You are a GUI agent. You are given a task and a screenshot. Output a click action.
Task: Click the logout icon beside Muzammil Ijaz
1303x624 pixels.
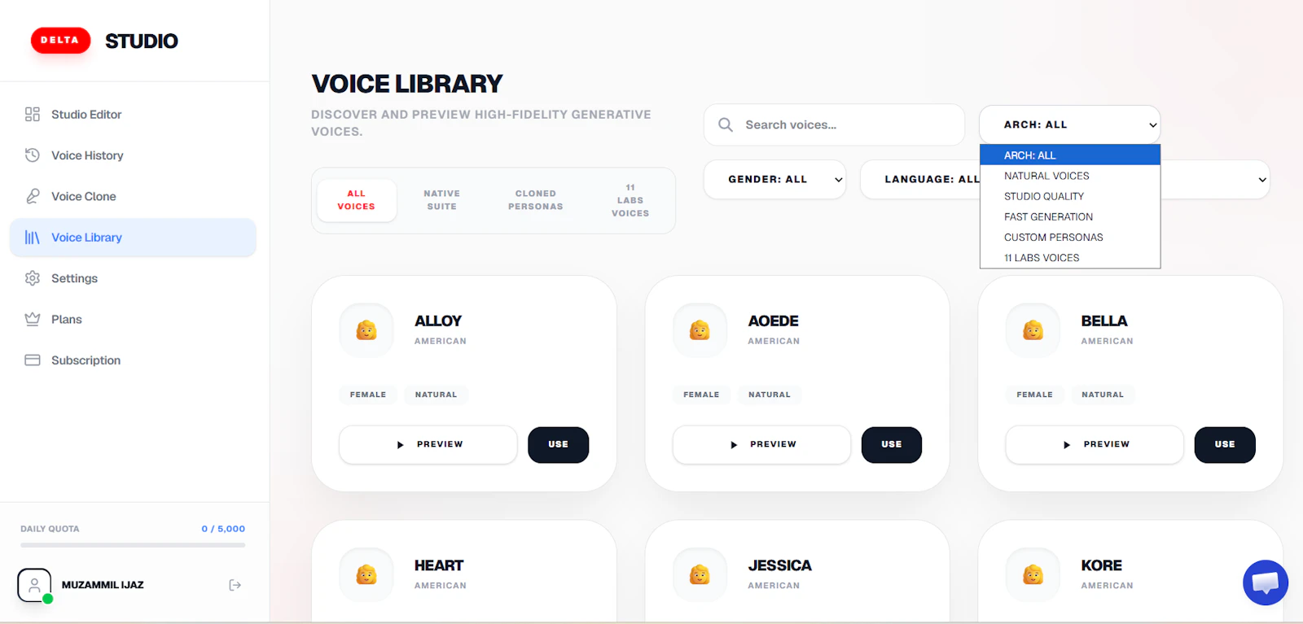235,585
